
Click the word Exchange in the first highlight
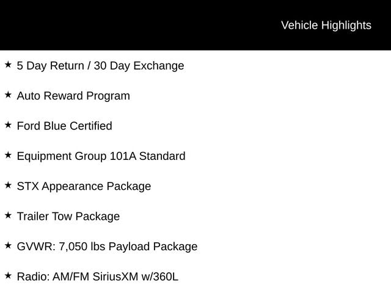tap(159, 66)
